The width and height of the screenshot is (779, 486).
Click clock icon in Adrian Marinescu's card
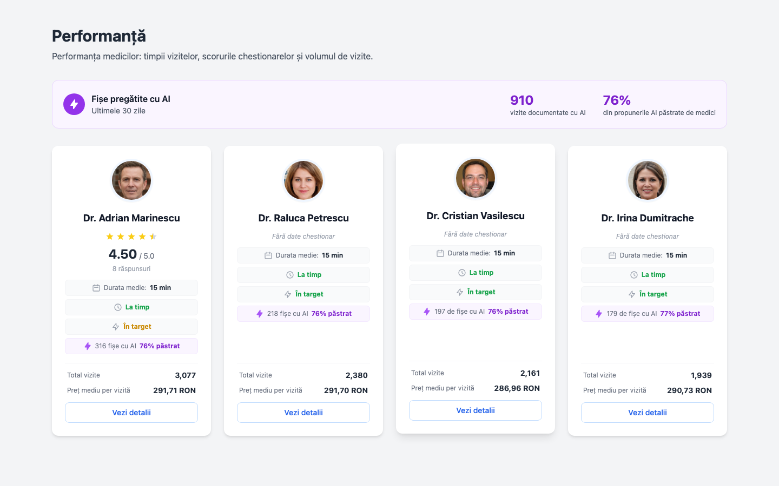pyautogui.click(x=118, y=307)
